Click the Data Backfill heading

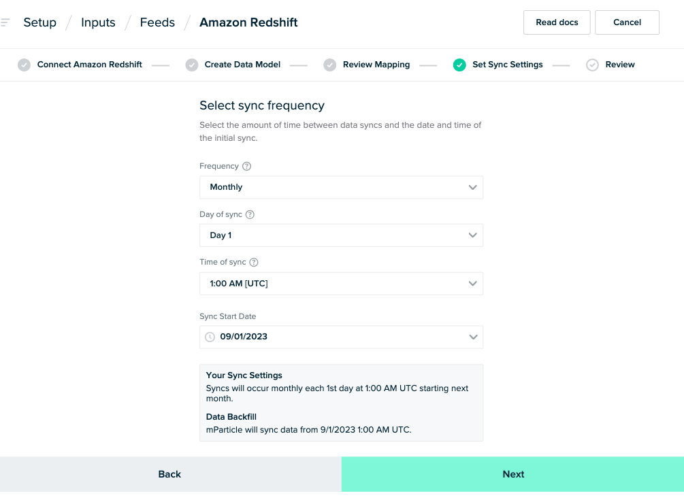(x=231, y=417)
